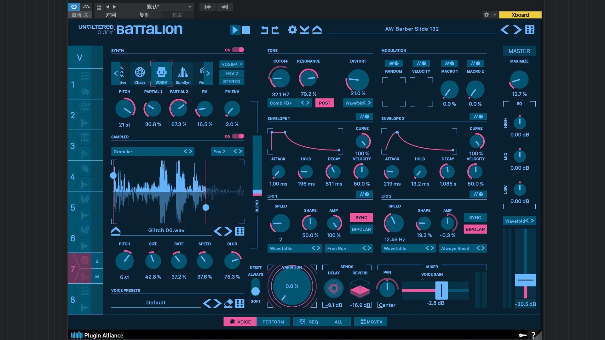This screenshot has width=605, height=340.
Task: Select the SumSyn synth engine icon
Action: 183,74
